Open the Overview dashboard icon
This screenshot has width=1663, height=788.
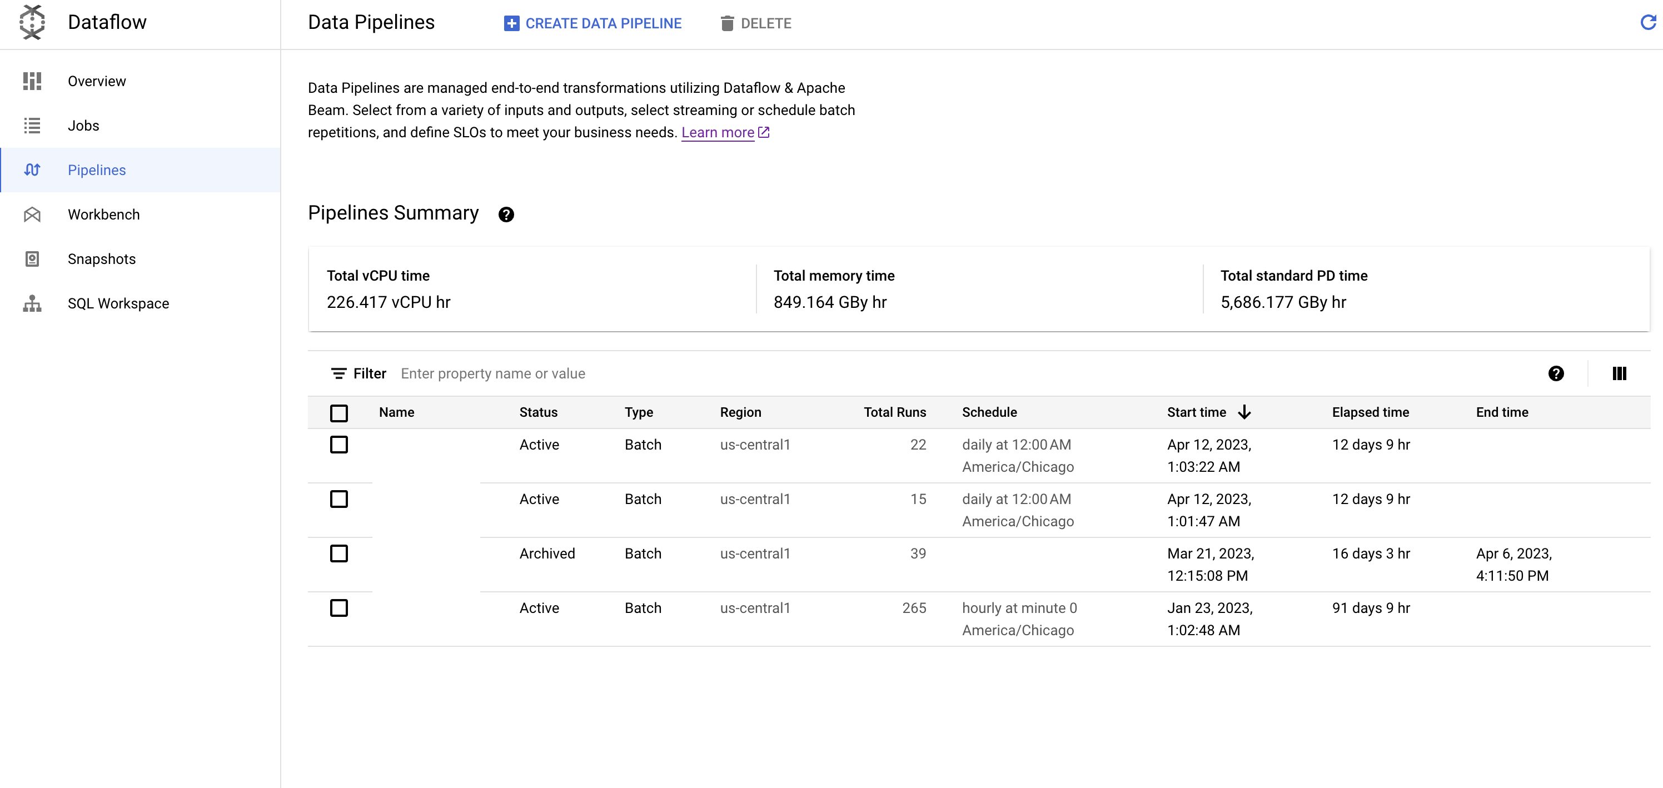(x=32, y=81)
